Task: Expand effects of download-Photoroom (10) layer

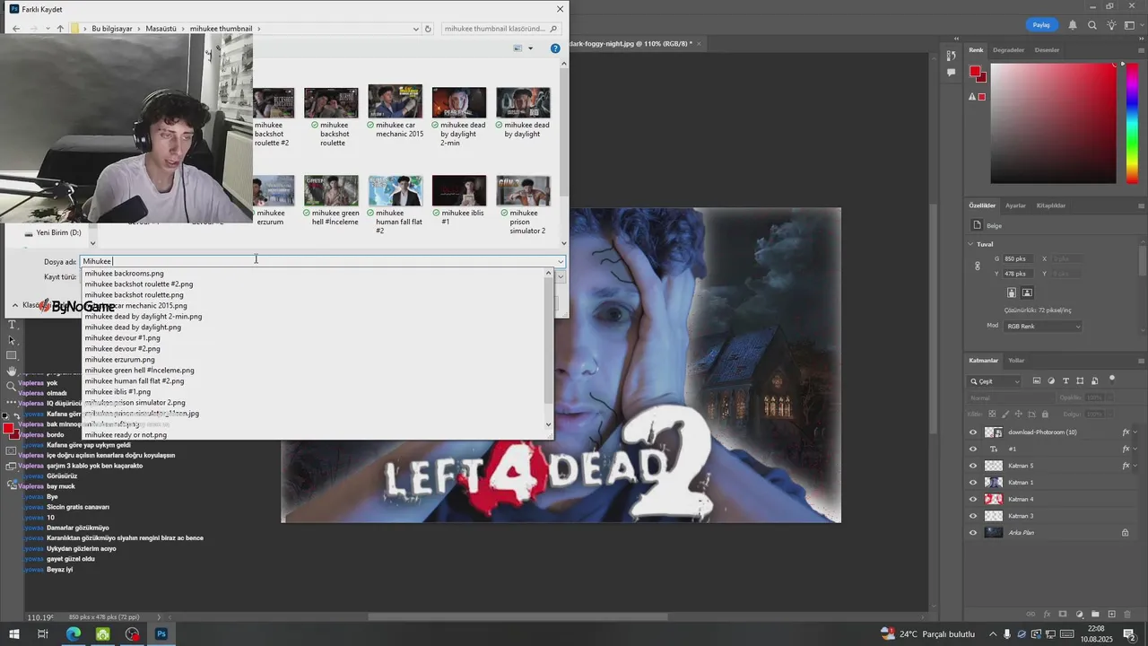Action: click(x=1137, y=432)
